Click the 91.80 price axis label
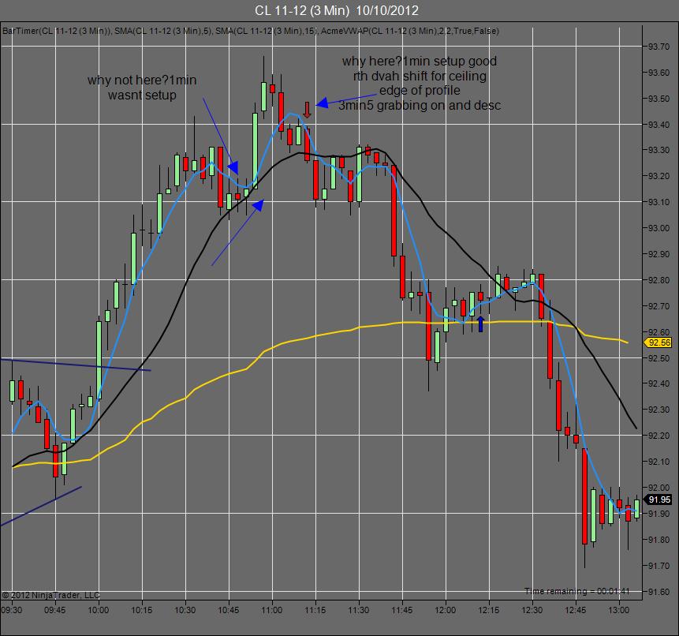The image size is (679, 636). click(x=658, y=540)
